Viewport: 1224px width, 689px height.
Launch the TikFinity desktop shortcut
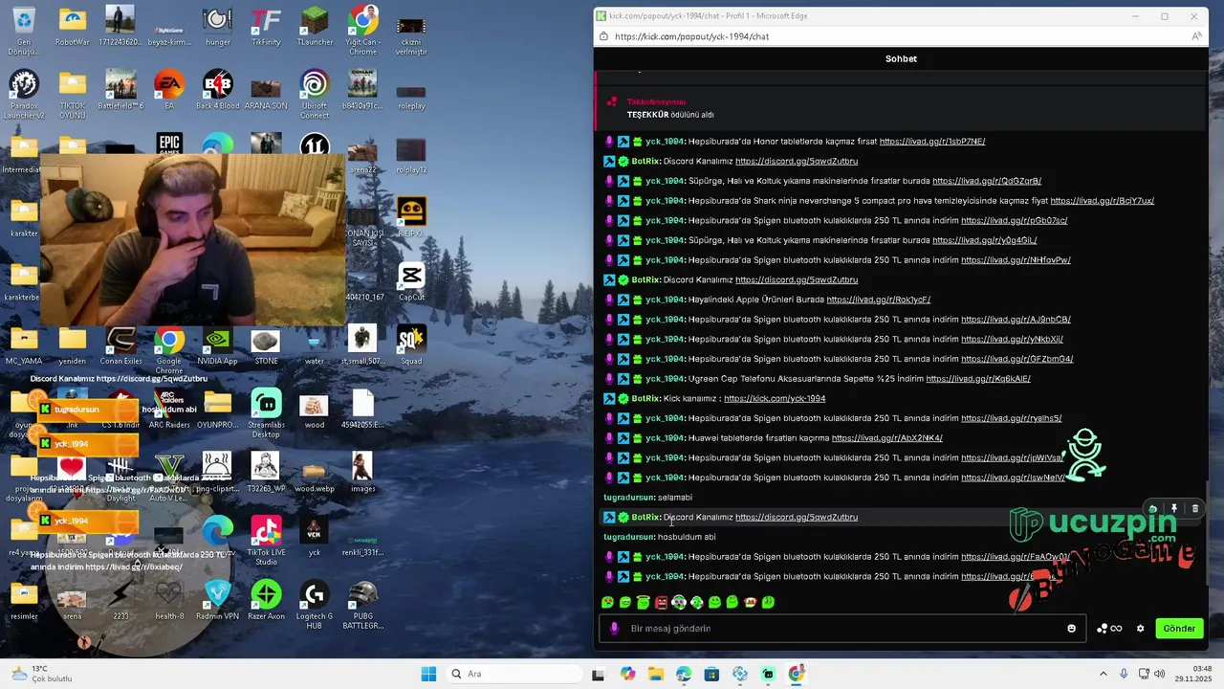click(266, 27)
